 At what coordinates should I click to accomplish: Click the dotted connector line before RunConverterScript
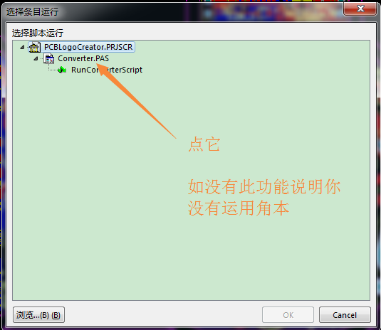pos(53,69)
